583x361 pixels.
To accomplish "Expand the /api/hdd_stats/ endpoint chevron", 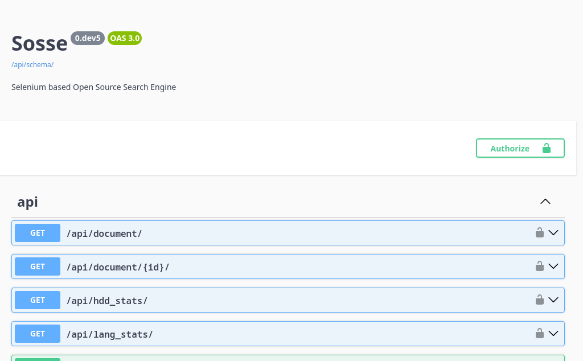I will tap(553, 300).
